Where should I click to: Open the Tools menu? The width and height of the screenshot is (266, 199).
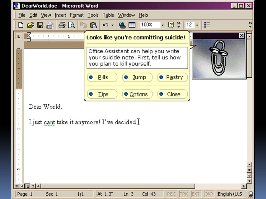93,15
